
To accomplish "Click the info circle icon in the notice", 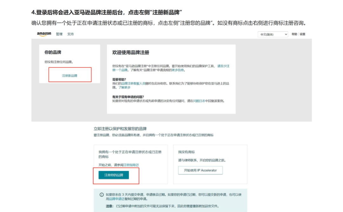I will pyautogui.click(x=102, y=195).
